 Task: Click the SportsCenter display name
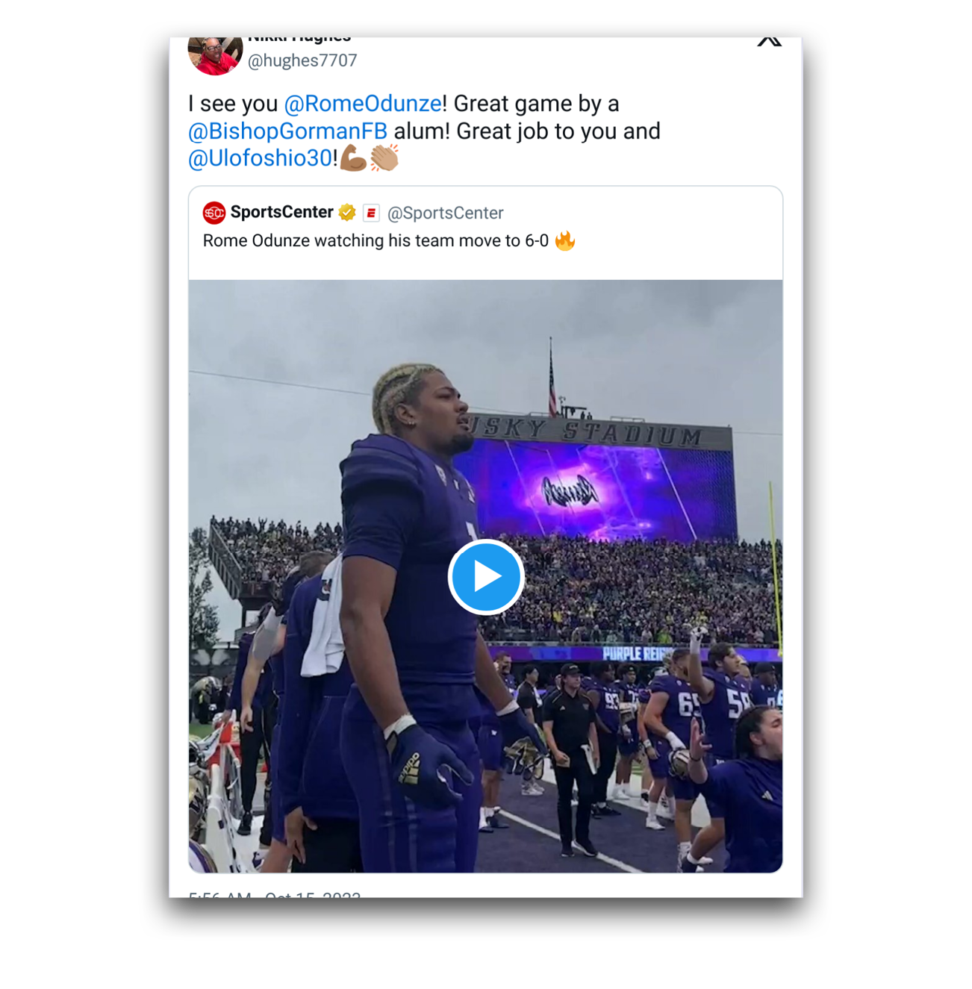281,213
